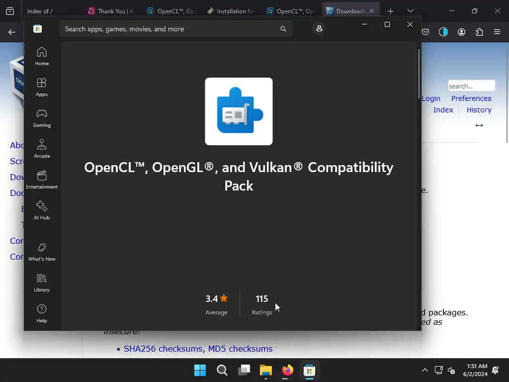Expand the list all tabs dropdown
The width and height of the screenshot is (509, 382).
click(411, 11)
